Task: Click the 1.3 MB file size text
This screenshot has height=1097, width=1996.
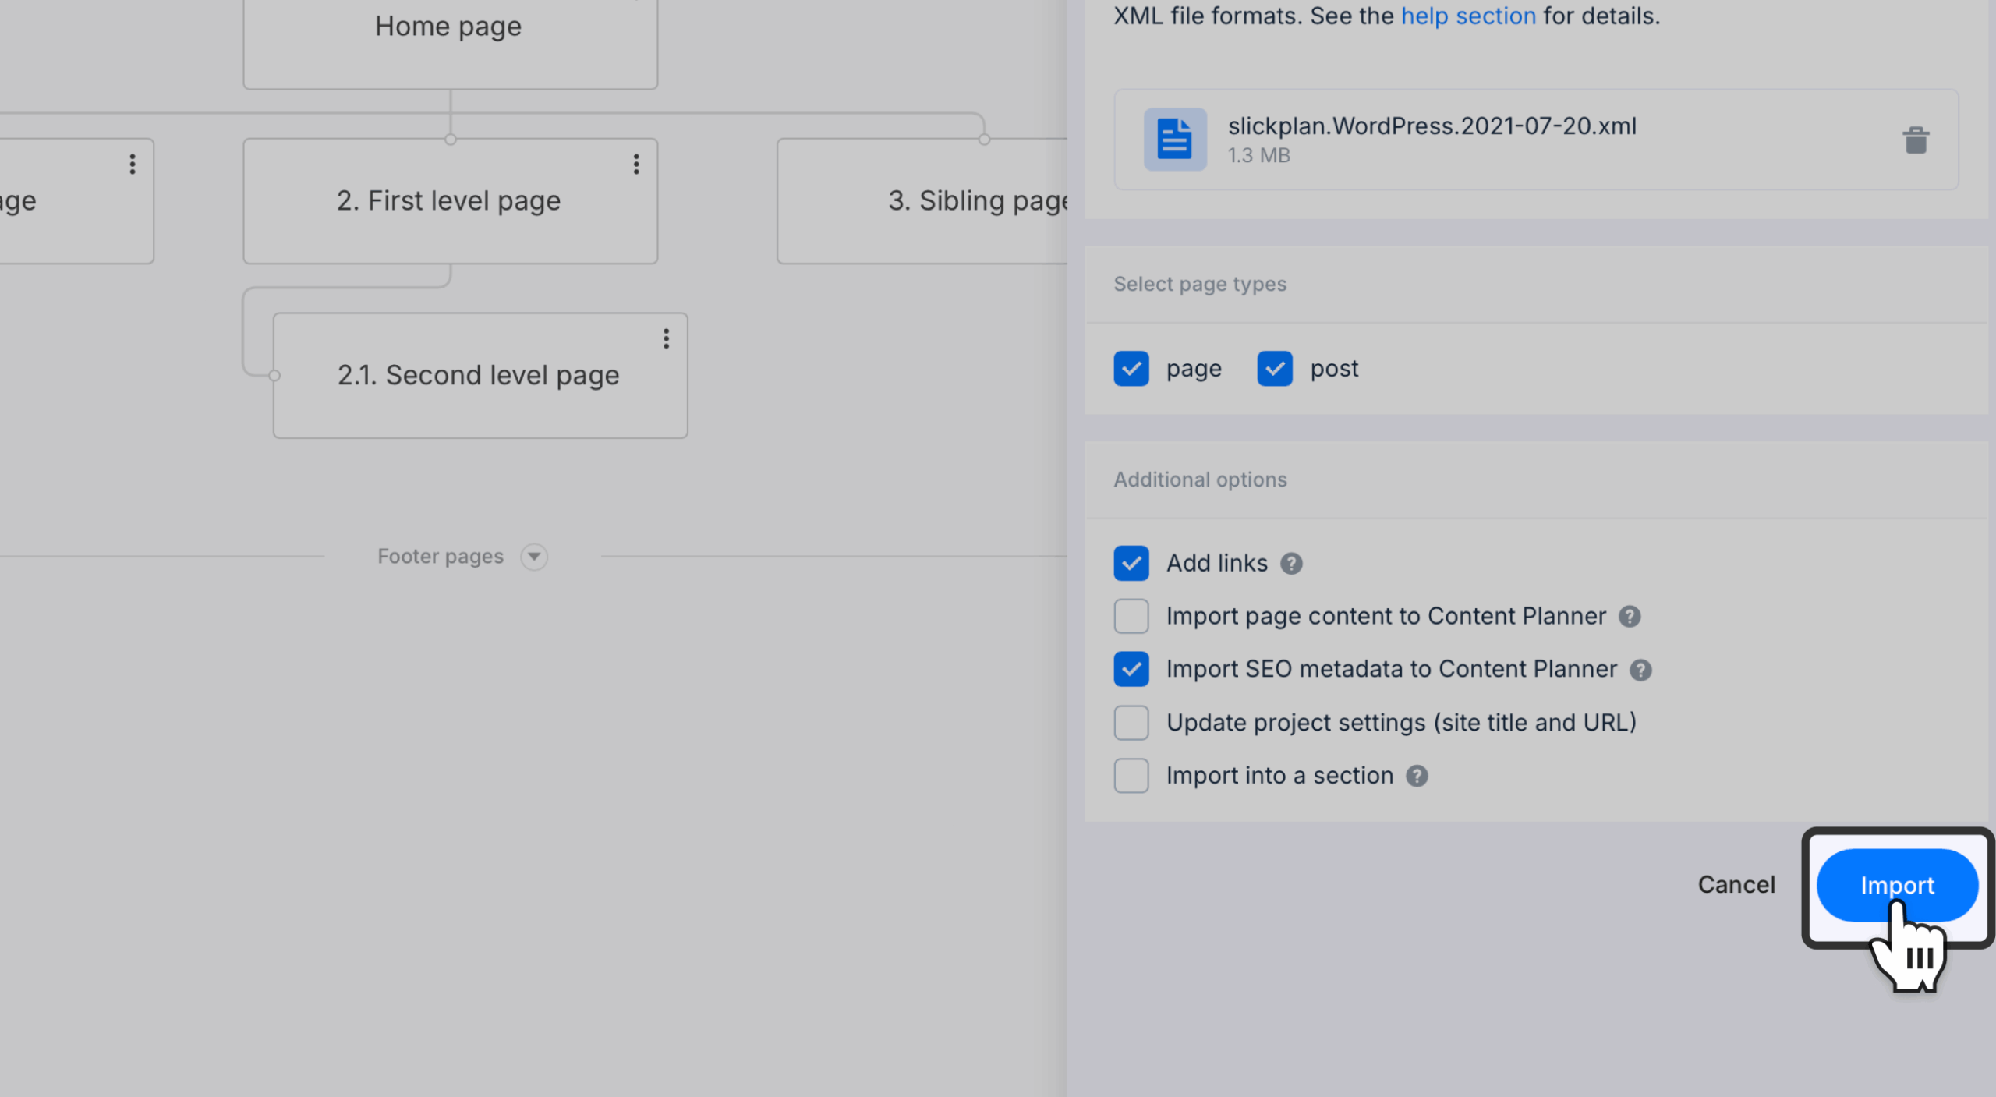Action: coord(1258,155)
